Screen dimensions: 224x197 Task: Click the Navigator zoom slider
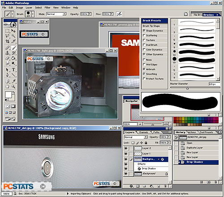tap(152, 124)
